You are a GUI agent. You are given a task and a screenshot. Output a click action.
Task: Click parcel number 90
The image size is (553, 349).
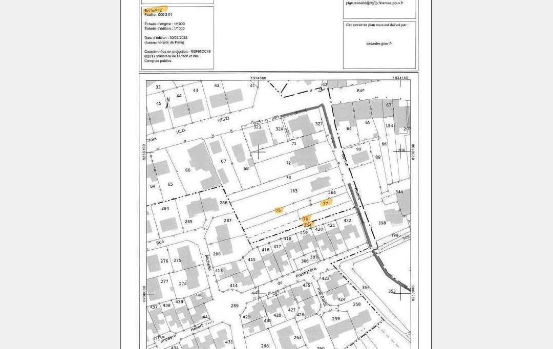pos(358,149)
